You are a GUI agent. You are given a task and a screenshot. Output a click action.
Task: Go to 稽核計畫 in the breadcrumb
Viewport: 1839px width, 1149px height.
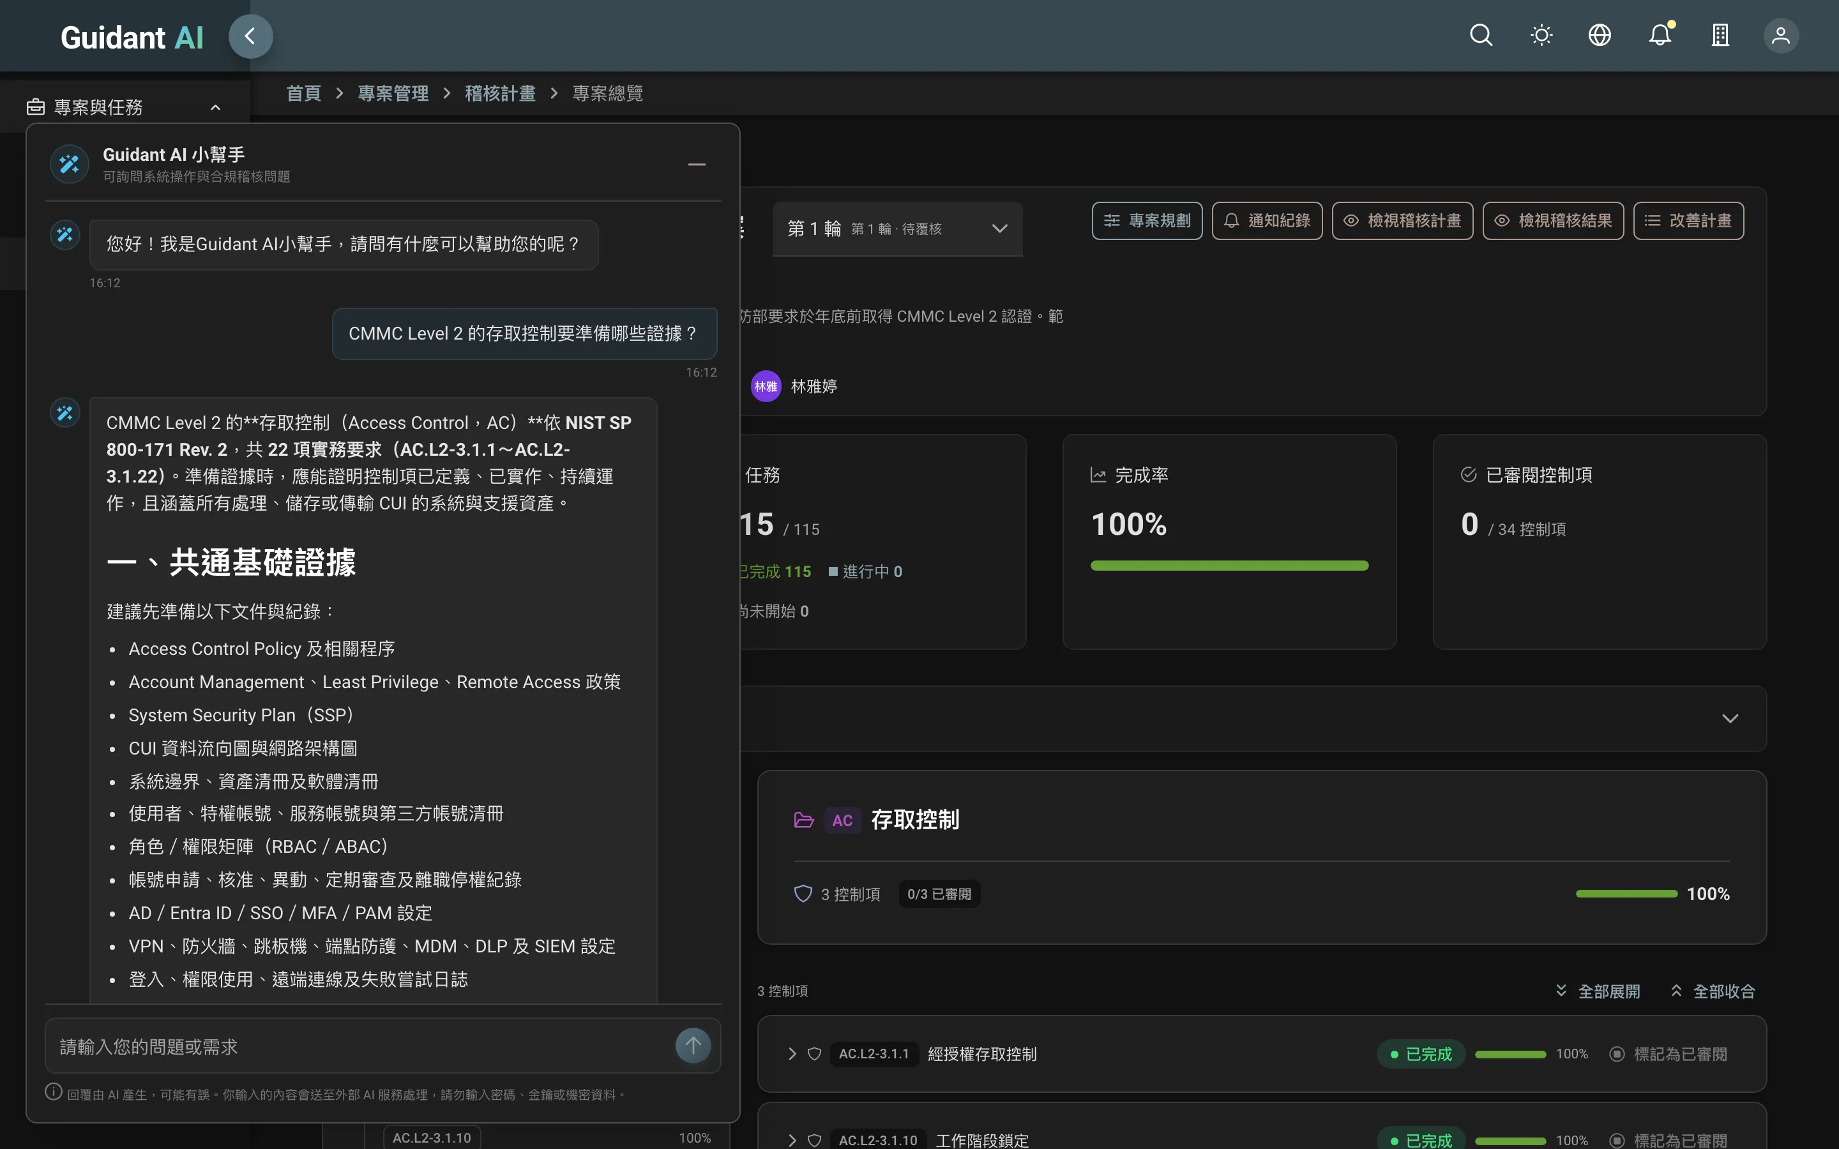point(500,93)
